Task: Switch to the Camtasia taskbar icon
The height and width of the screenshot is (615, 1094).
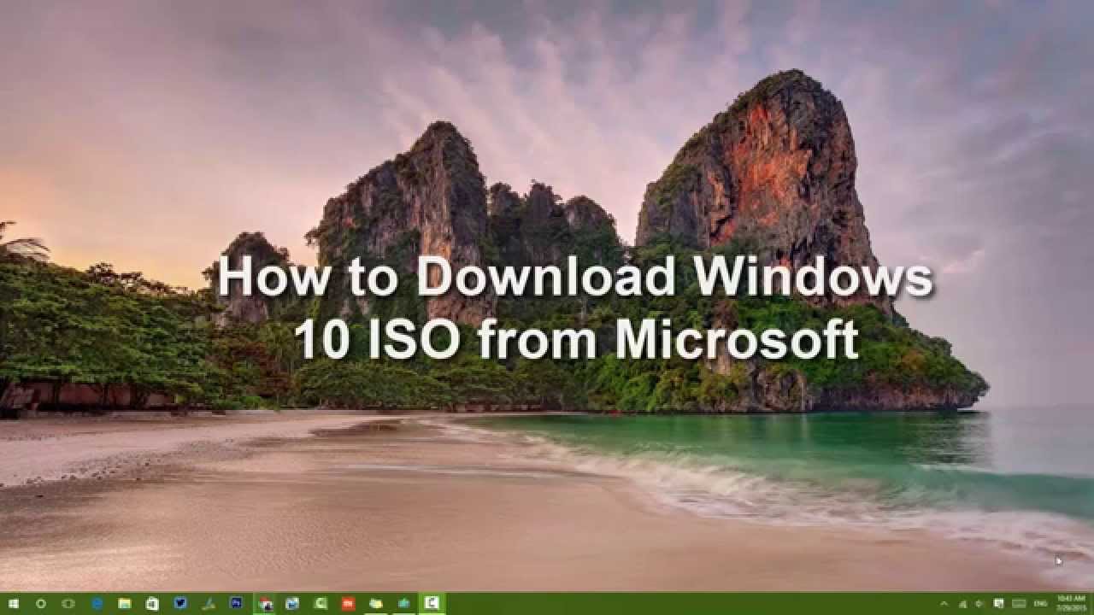Action: [432, 603]
